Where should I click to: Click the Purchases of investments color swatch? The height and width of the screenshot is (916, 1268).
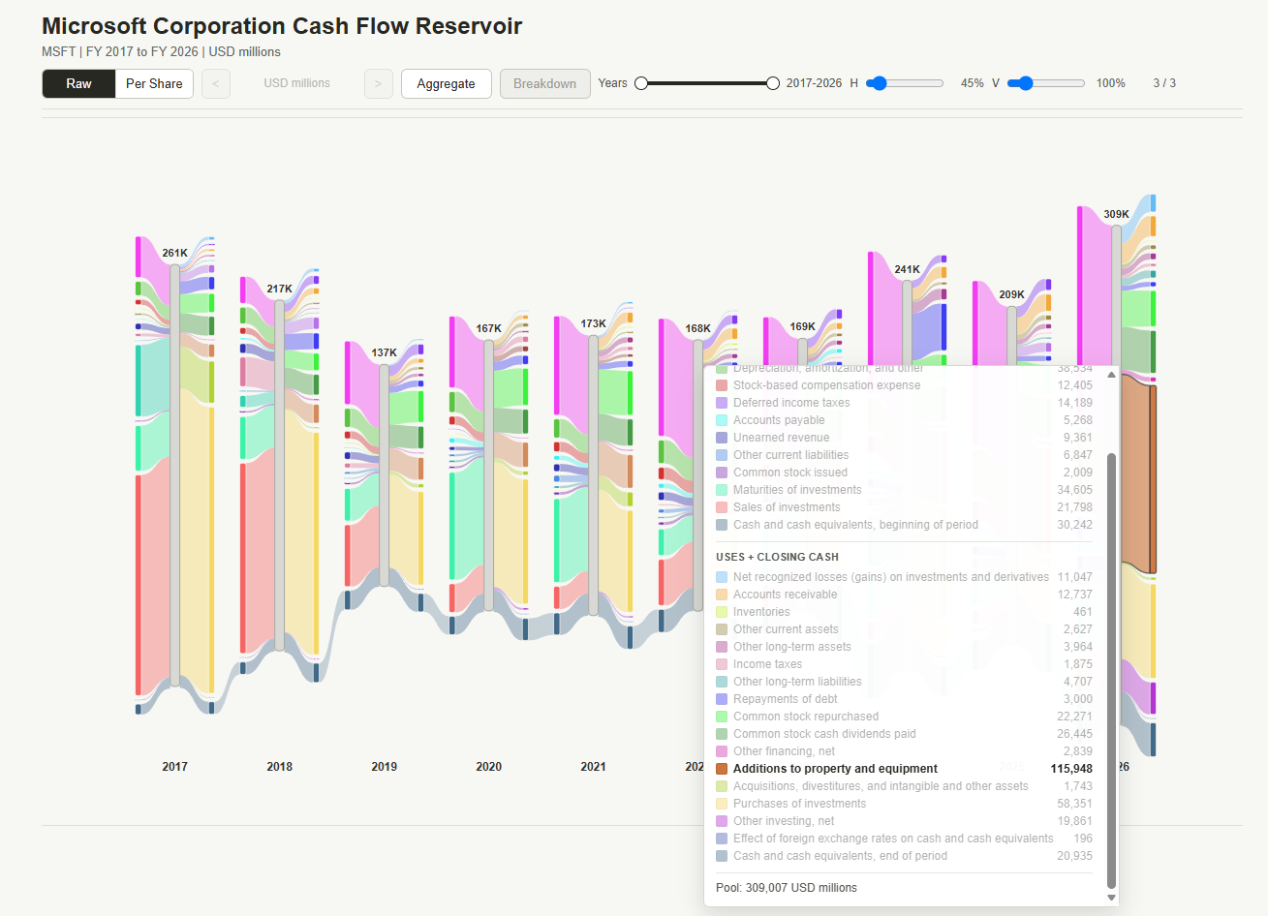pos(722,804)
